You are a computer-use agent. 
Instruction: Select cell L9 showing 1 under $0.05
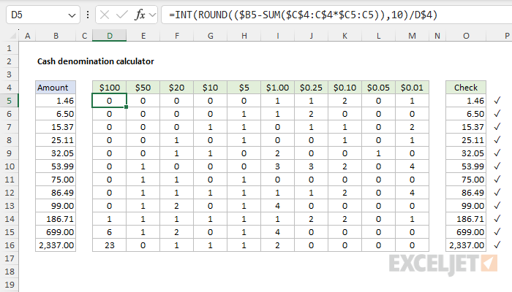(x=378, y=153)
